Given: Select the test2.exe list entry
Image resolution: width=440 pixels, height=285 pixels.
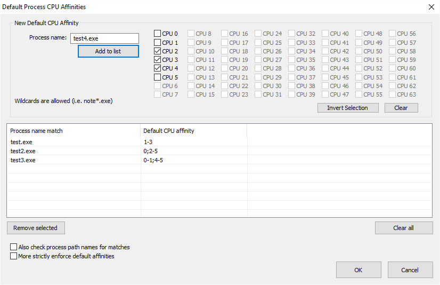Looking at the screenshot, I should coord(219,151).
